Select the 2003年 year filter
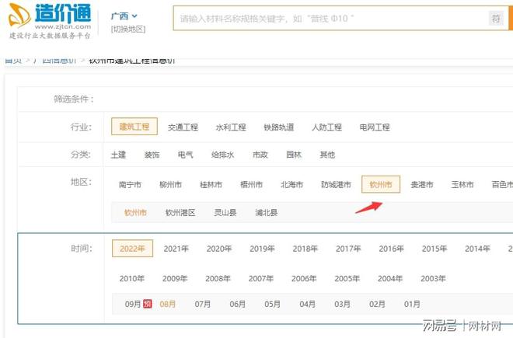 pyautogui.click(x=433, y=279)
